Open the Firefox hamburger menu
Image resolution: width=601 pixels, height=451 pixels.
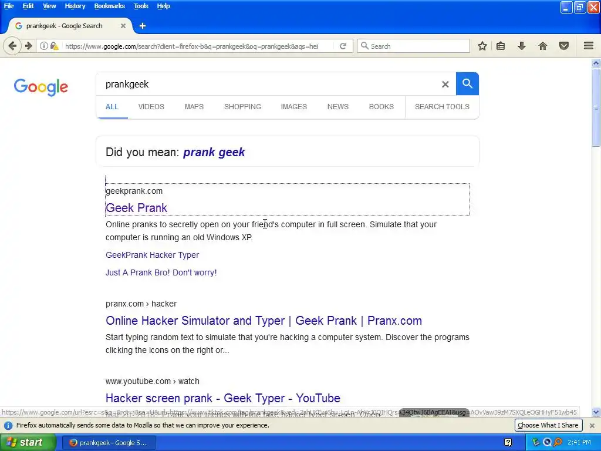[x=589, y=46]
